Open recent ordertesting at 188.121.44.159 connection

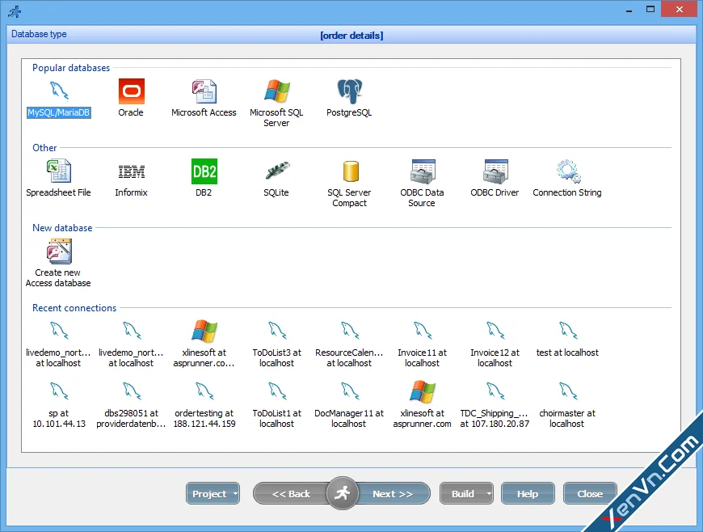click(204, 403)
